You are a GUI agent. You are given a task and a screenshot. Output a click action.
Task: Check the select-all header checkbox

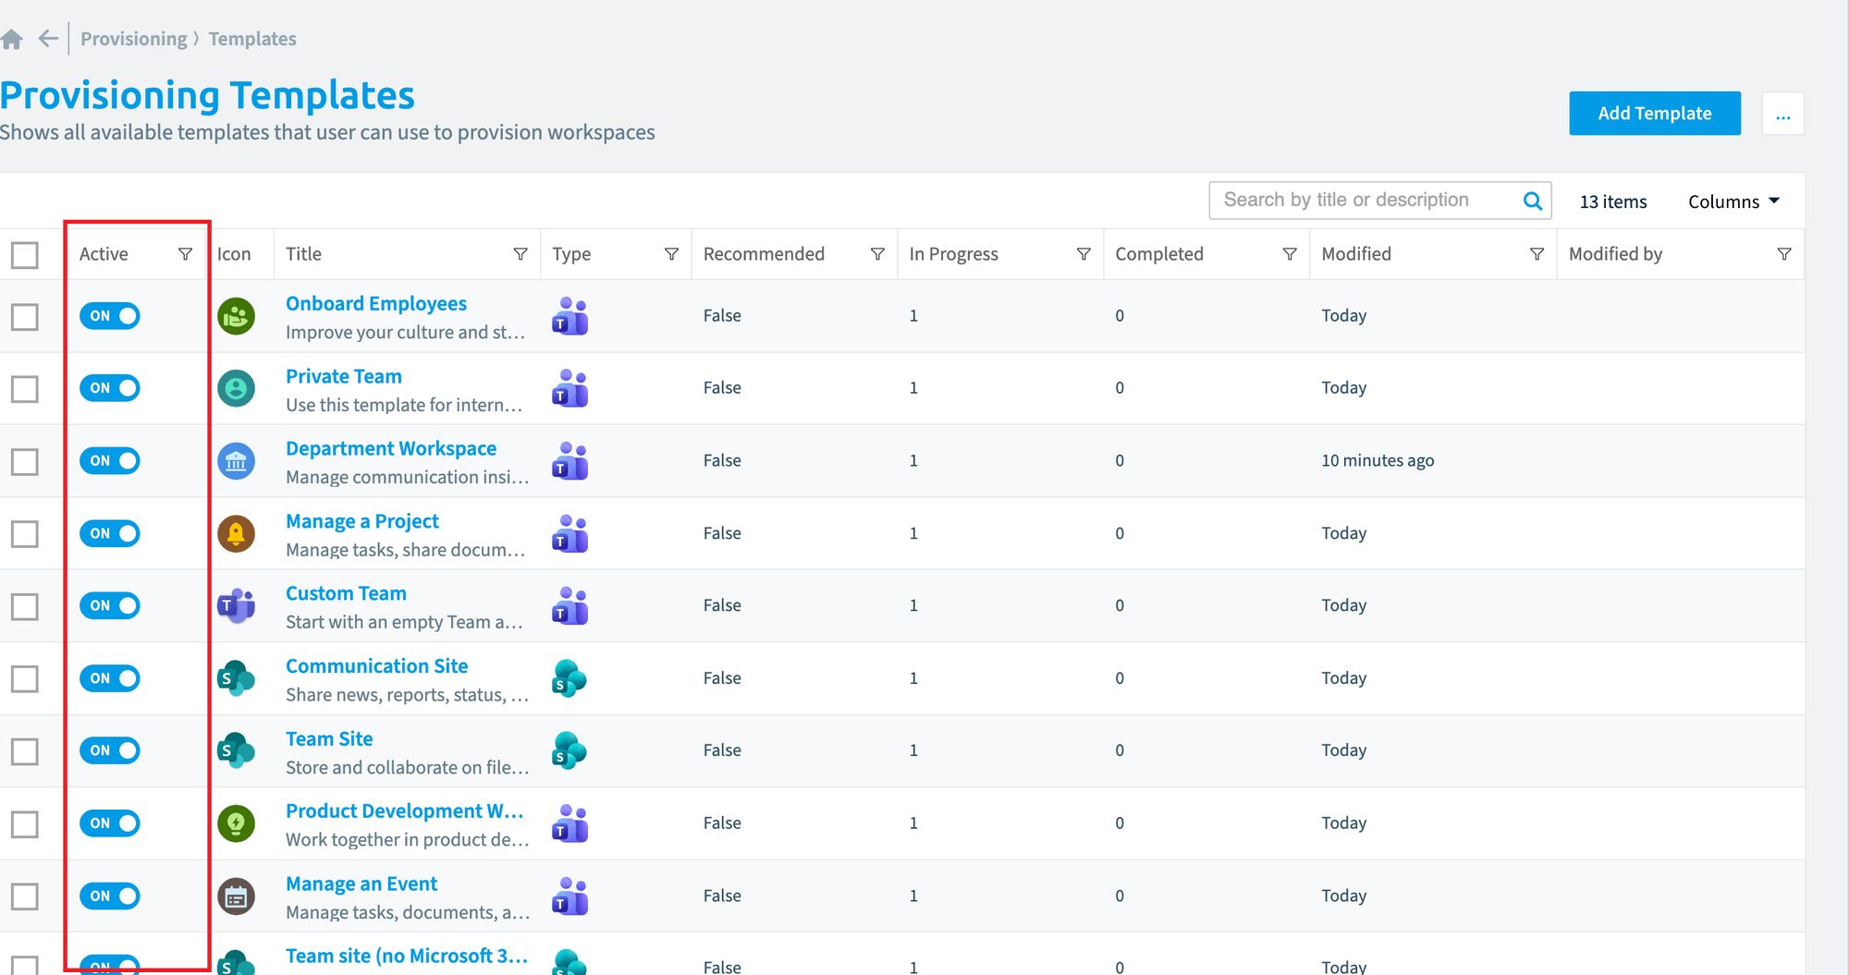point(25,255)
